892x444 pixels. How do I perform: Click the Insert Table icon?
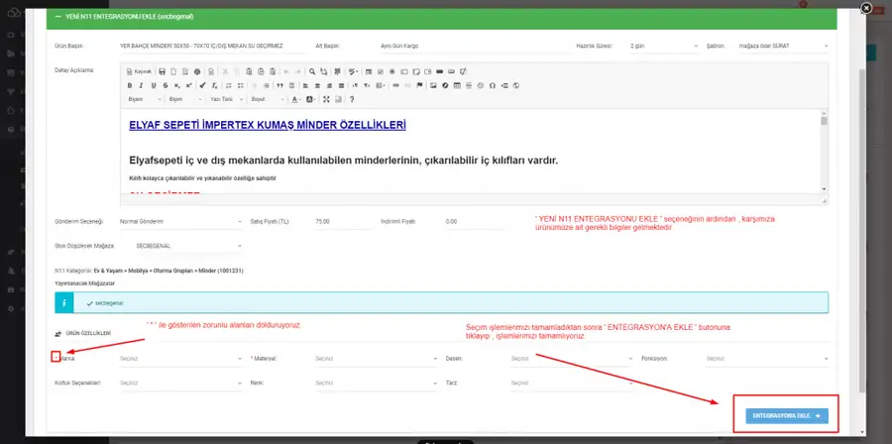point(457,85)
